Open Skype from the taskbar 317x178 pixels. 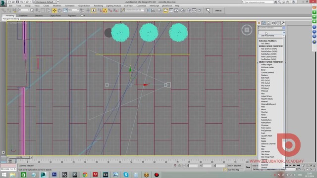(x=126, y=175)
